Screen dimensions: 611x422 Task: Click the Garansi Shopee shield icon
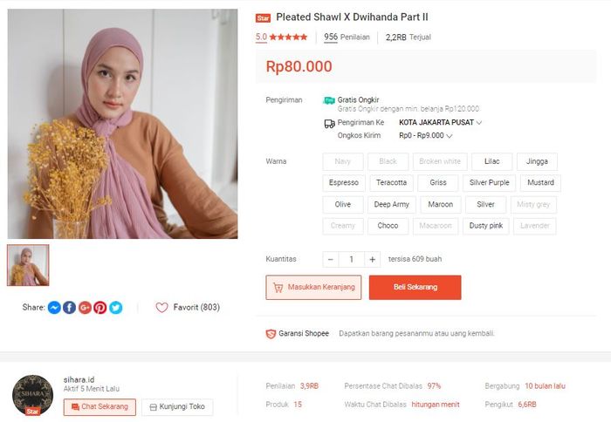tap(271, 334)
